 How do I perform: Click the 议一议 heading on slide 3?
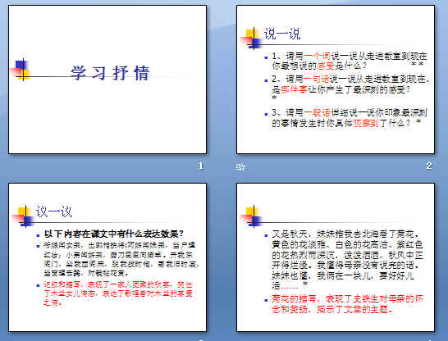53,211
